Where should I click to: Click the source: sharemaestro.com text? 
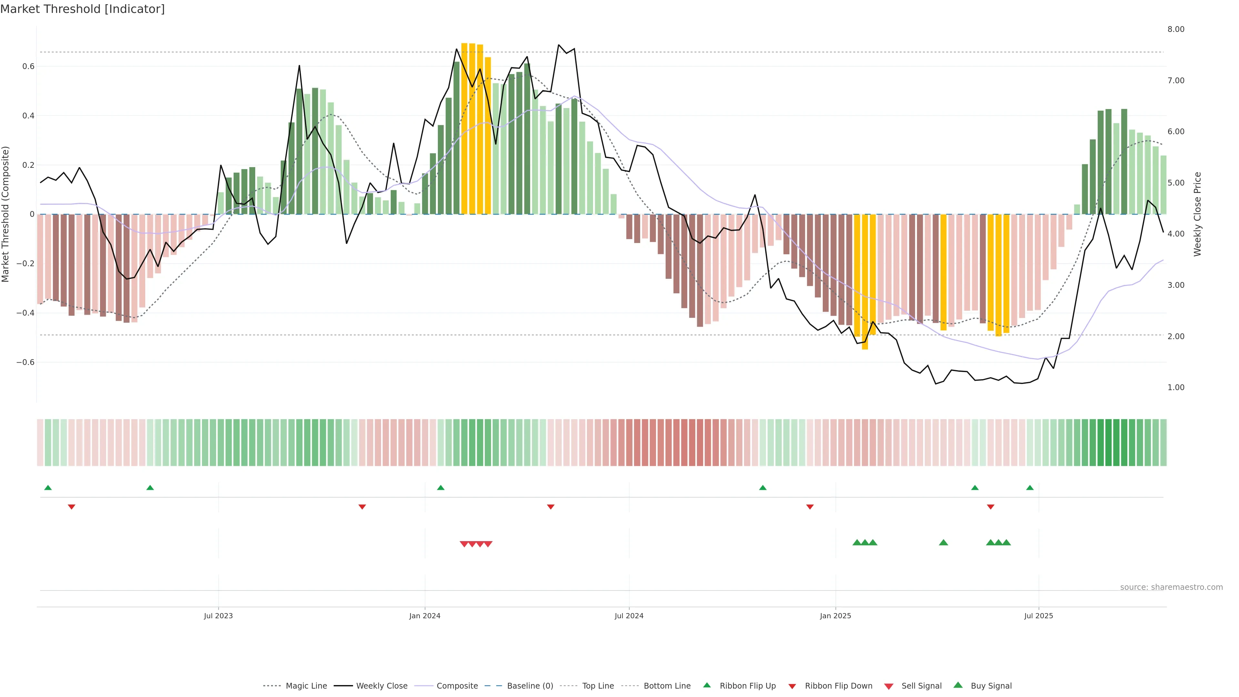tap(1171, 587)
